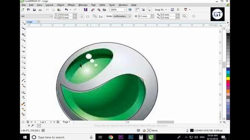
Task: Select the Zoom tool in toolbox
Action: (x=23, y=40)
